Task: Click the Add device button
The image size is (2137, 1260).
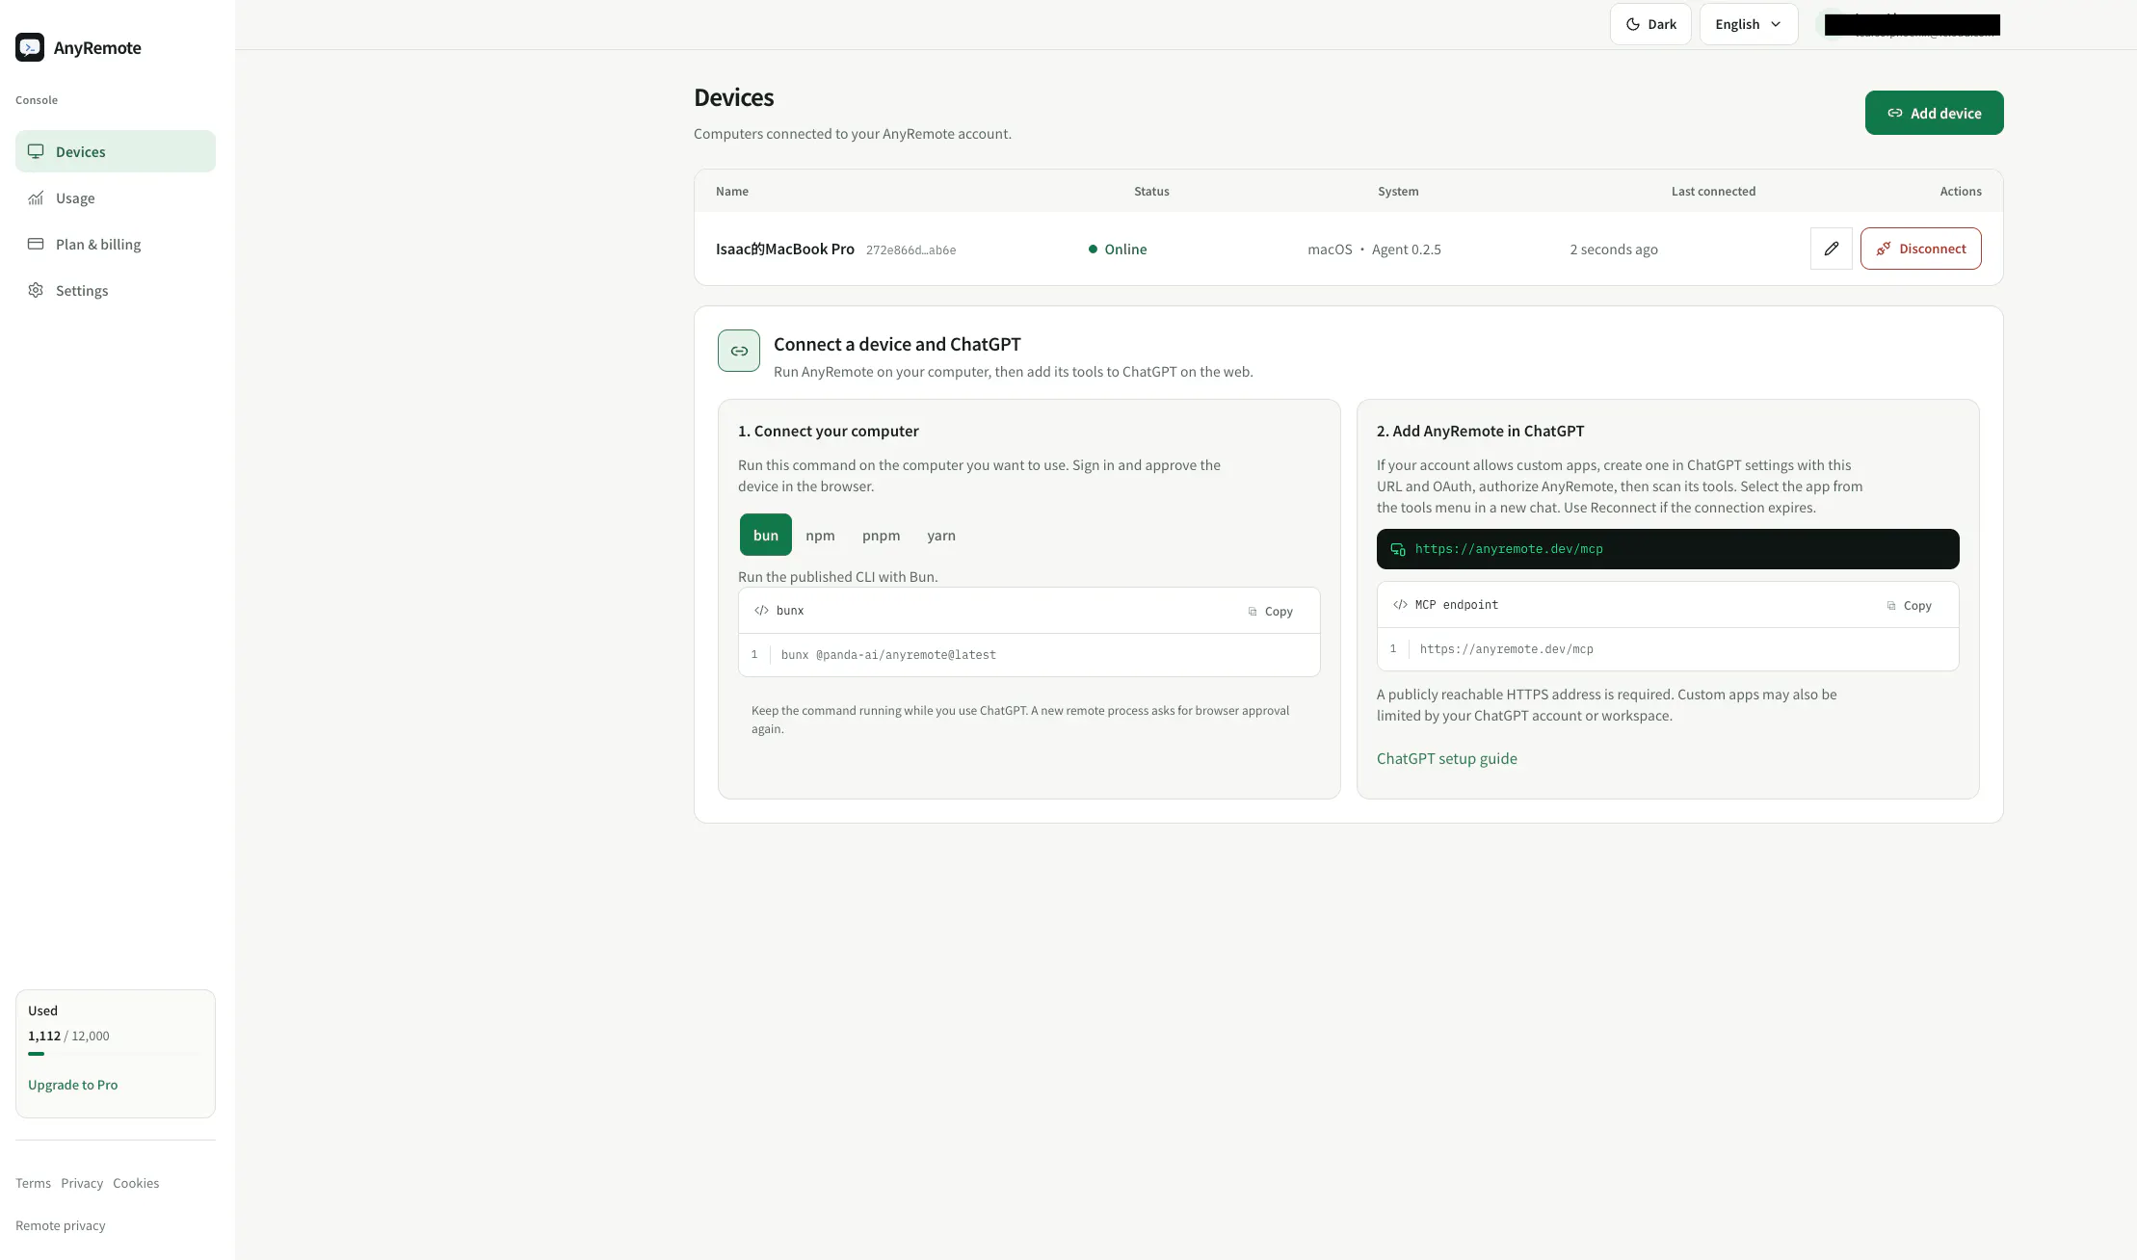Action: click(1934, 113)
